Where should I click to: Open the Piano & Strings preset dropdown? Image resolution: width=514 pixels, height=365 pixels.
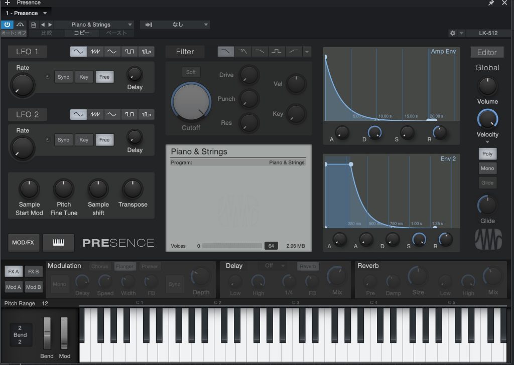pos(94,25)
